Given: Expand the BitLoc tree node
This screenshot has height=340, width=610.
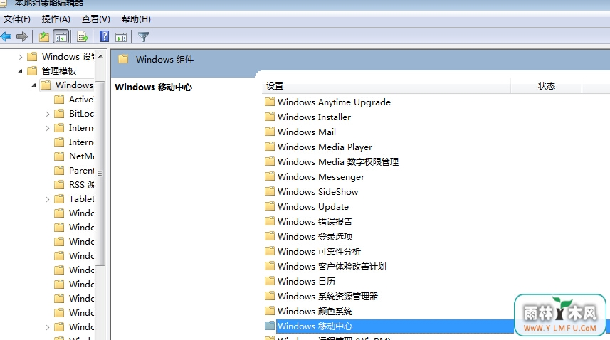Looking at the screenshot, I should click(47, 114).
